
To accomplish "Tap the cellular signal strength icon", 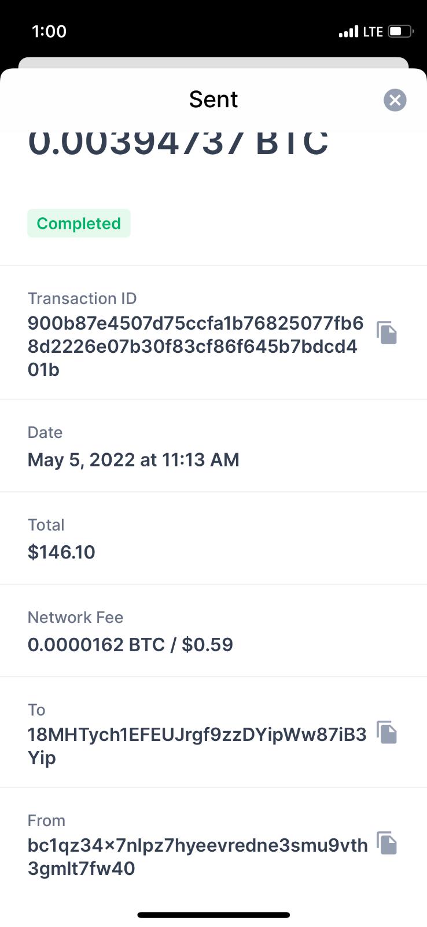I will coord(348,31).
